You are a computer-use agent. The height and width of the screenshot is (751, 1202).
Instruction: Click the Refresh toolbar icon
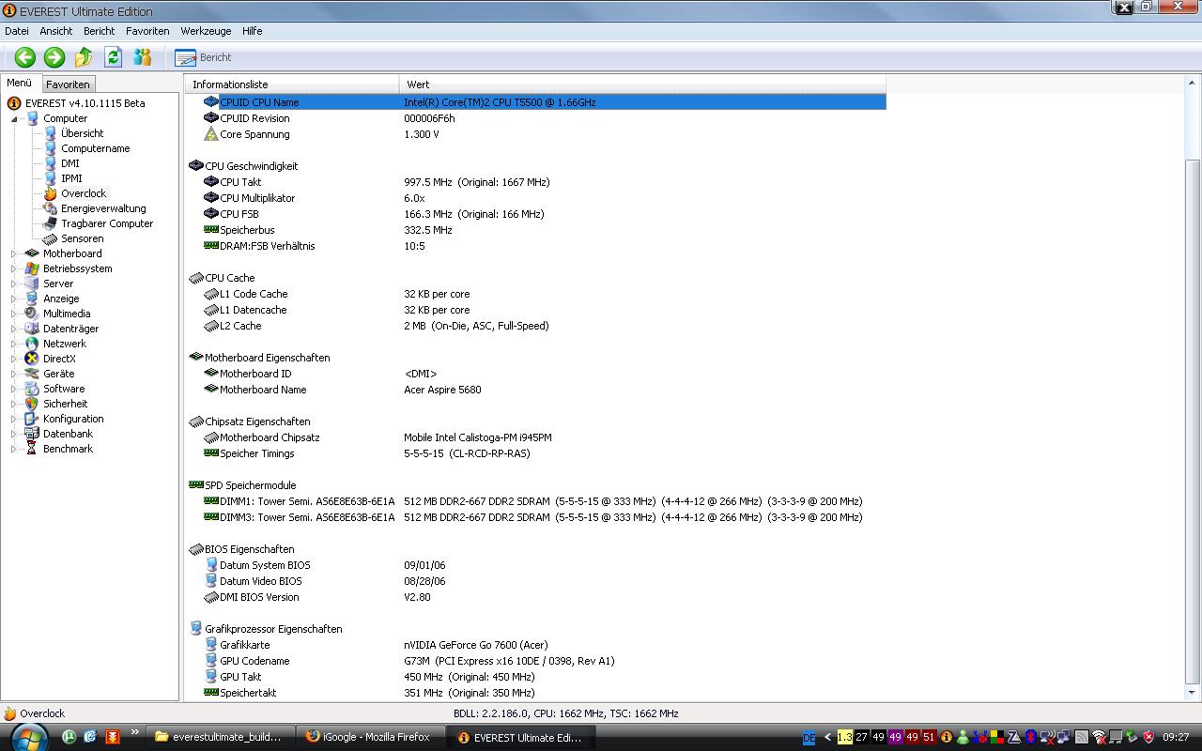click(x=113, y=57)
